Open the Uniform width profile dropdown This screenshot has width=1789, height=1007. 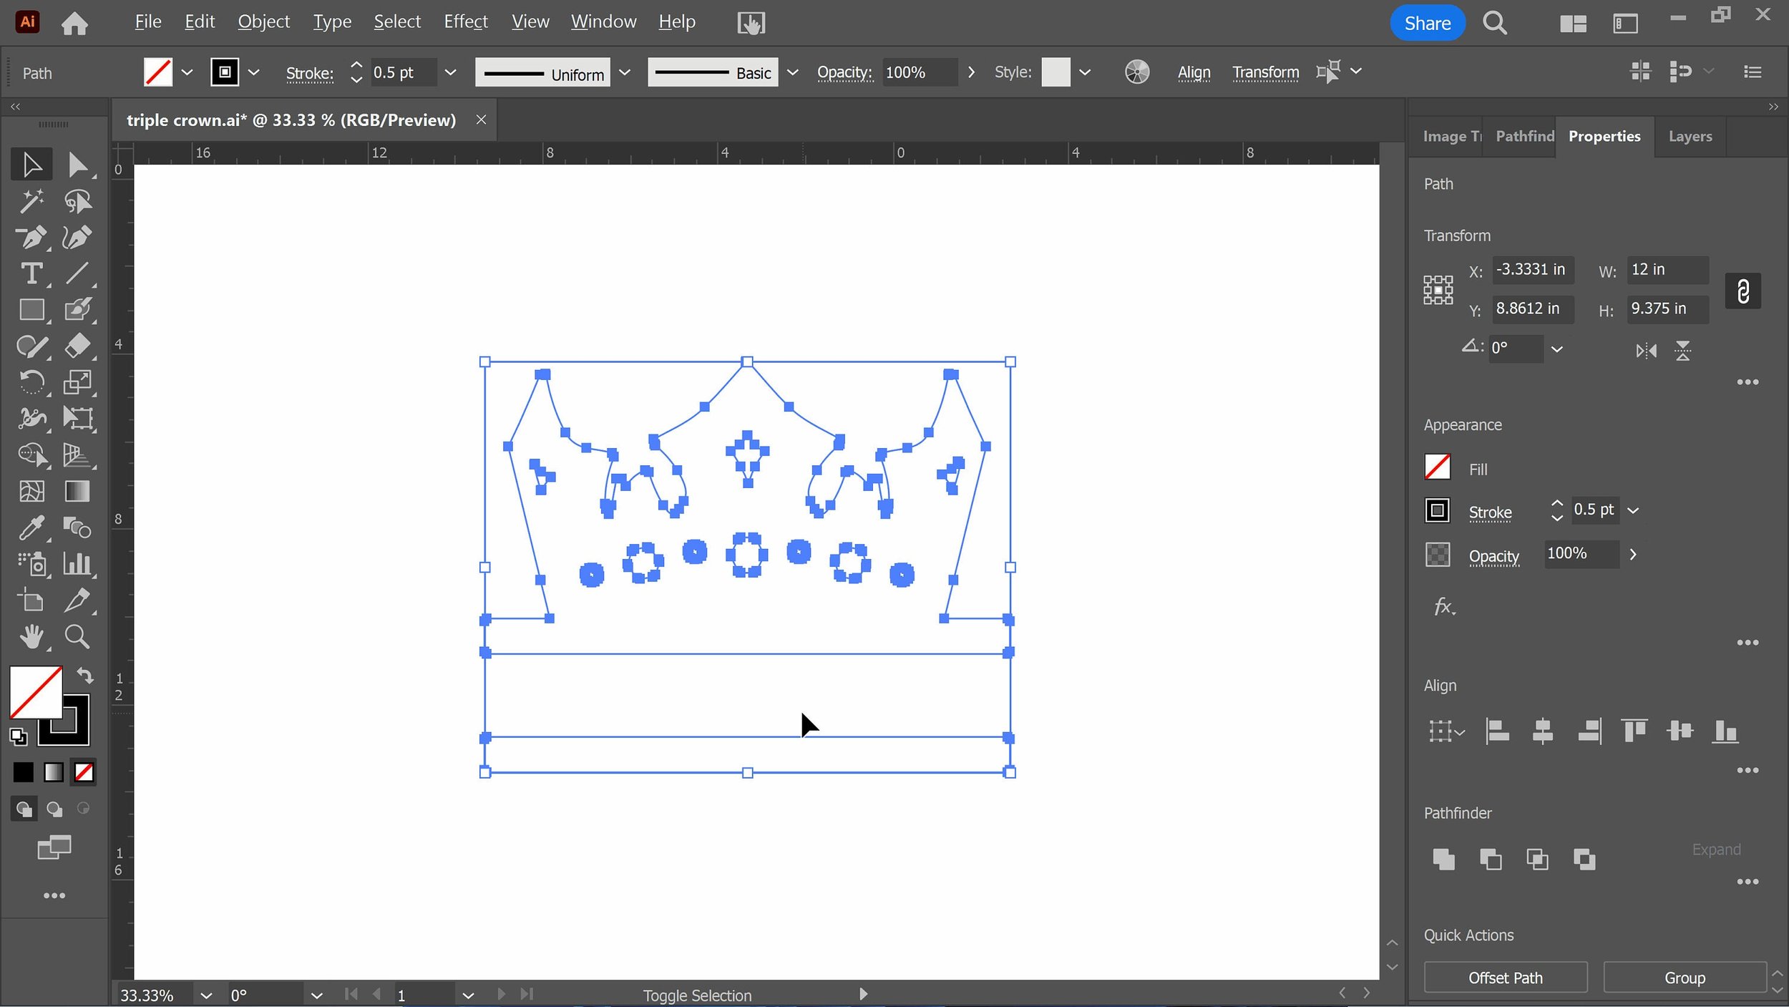coord(625,72)
